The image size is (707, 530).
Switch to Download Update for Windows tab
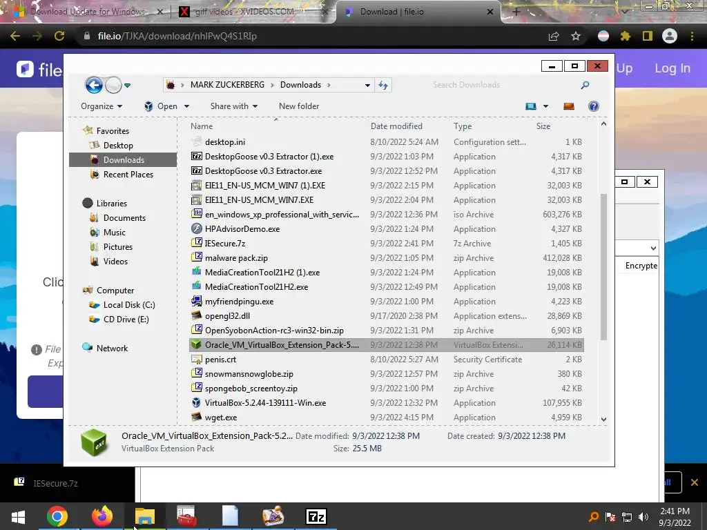click(88, 12)
